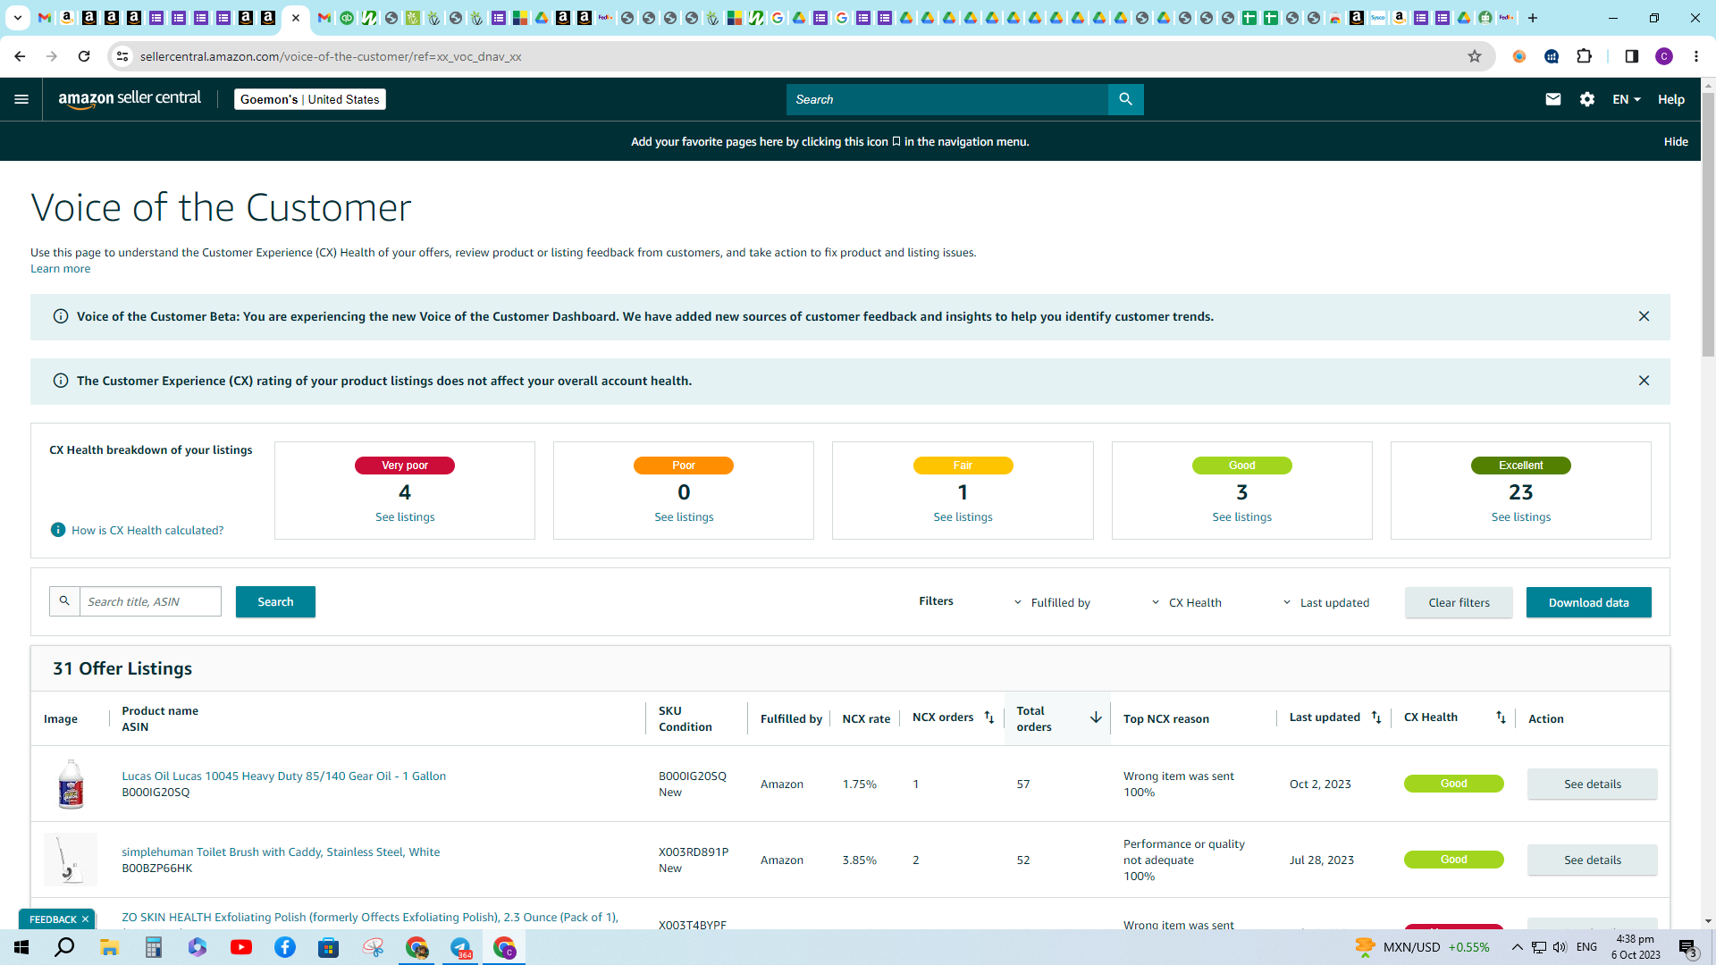Open simplehuman Toilet Brush product link
The width and height of the screenshot is (1716, 965).
coord(281,852)
